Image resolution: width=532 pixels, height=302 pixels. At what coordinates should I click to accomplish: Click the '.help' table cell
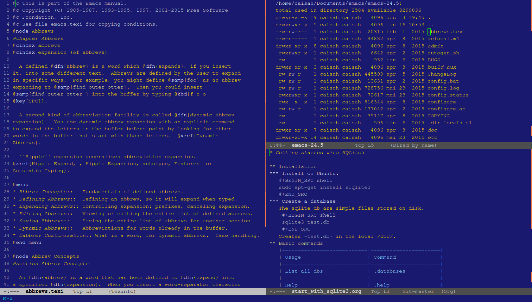click(381, 285)
